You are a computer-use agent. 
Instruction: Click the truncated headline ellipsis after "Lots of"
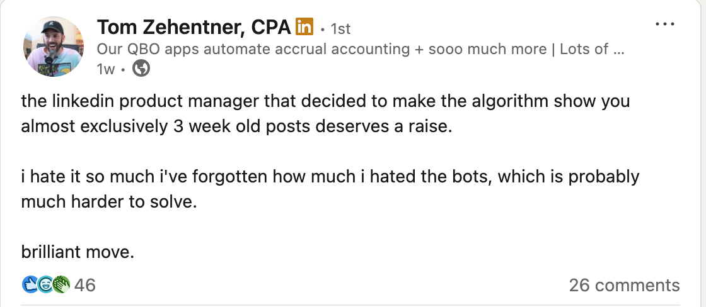tap(618, 49)
